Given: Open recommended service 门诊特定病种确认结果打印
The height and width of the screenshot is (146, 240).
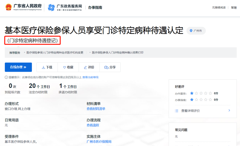Looking at the screenshot, I should [118, 53].
